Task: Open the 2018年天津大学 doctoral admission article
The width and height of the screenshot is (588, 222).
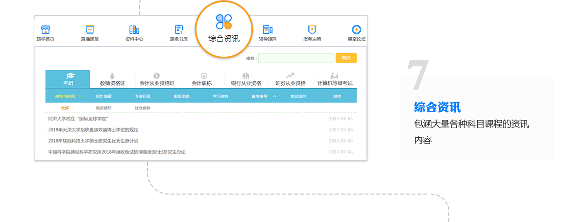Action: point(93,130)
